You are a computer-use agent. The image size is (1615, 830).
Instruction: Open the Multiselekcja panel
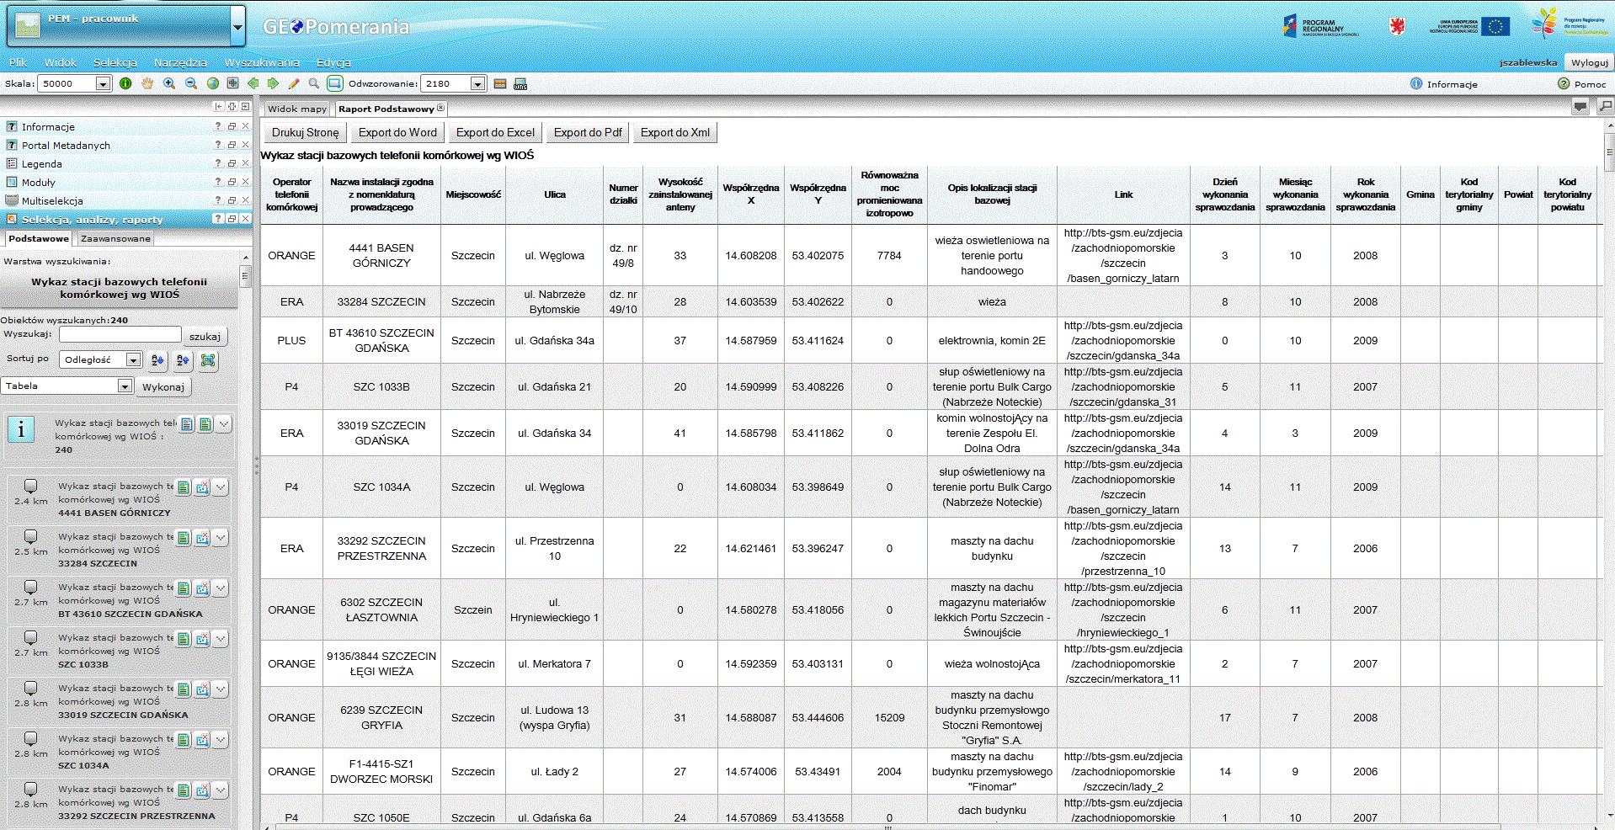pos(52,200)
